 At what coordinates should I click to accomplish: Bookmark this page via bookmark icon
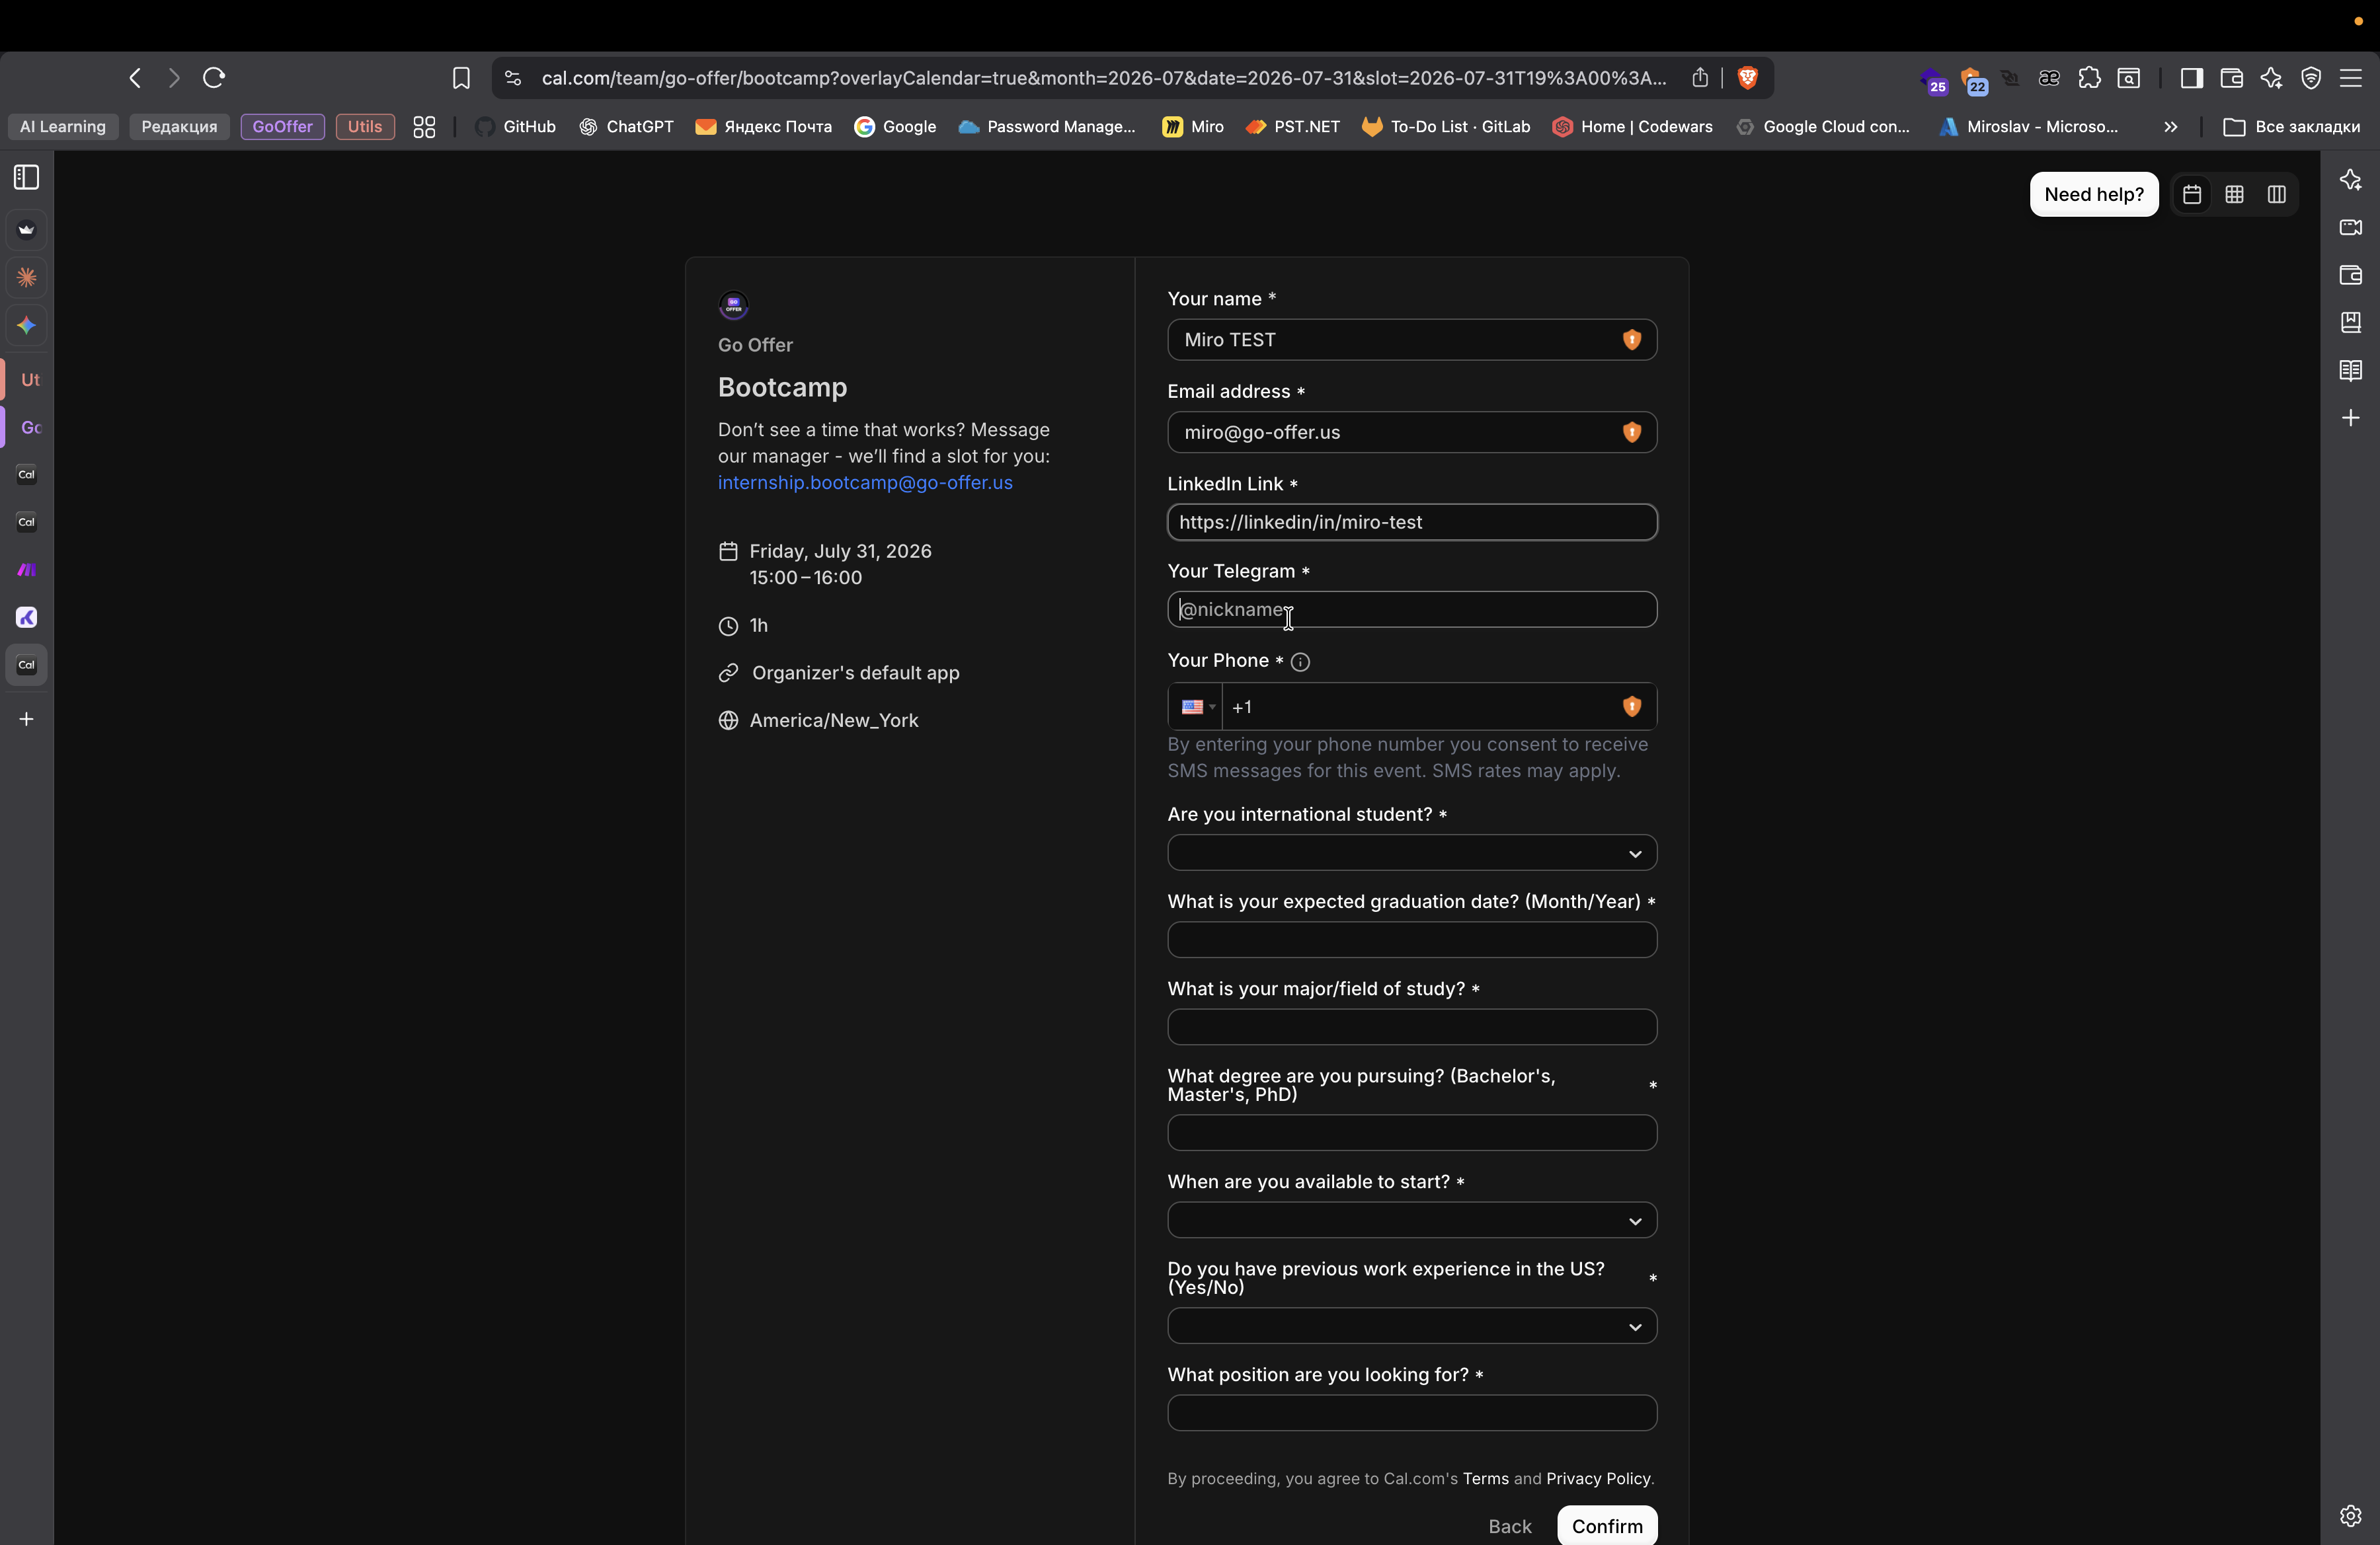click(461, 78)
